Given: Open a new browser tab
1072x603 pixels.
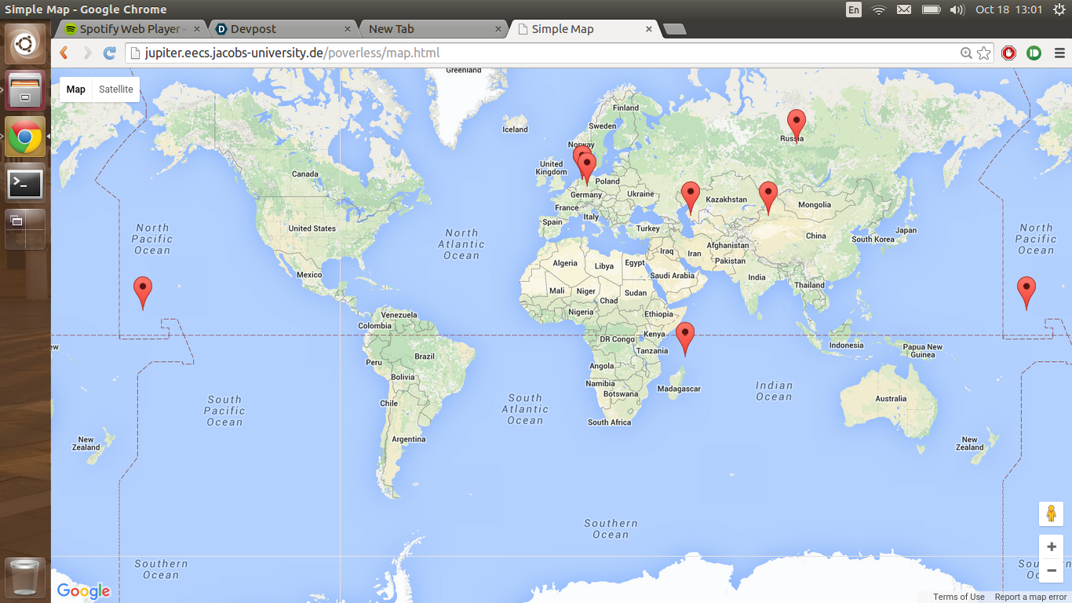Looking at the screenshot, I should tap(674, 29).
